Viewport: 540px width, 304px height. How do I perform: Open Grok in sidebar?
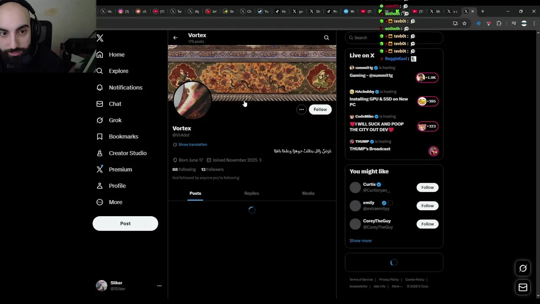click(x=109, y=120)
